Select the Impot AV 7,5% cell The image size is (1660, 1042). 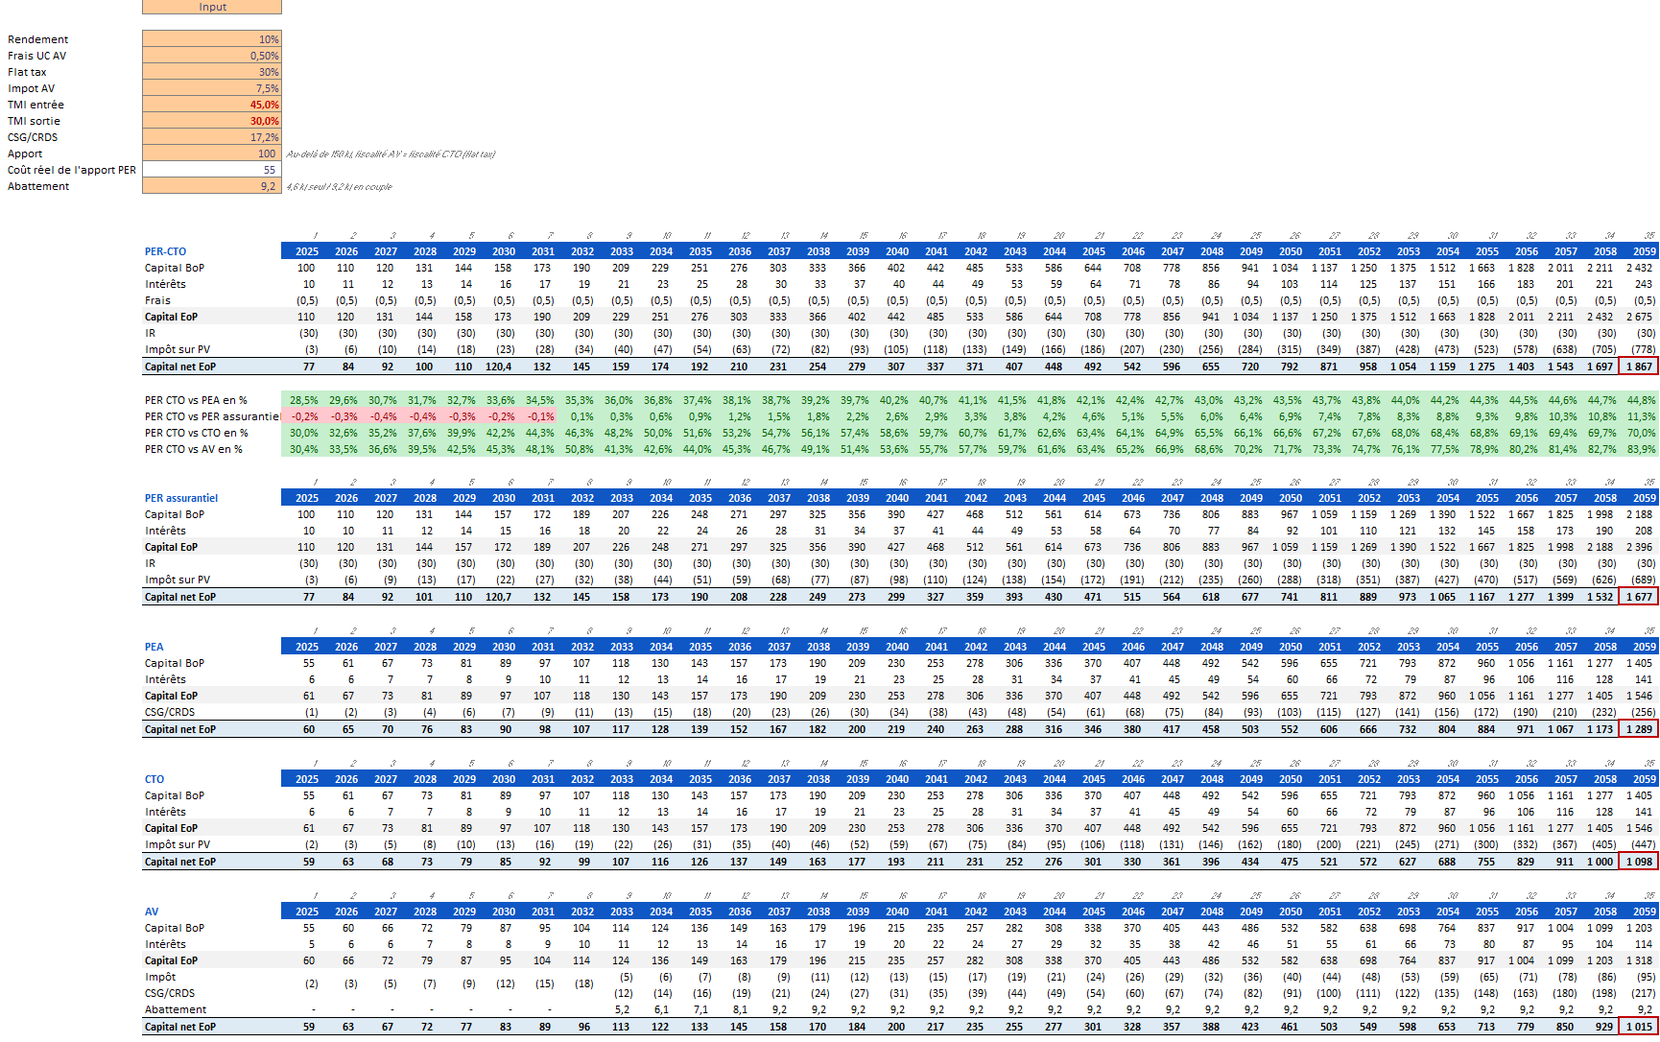(212, 88)
